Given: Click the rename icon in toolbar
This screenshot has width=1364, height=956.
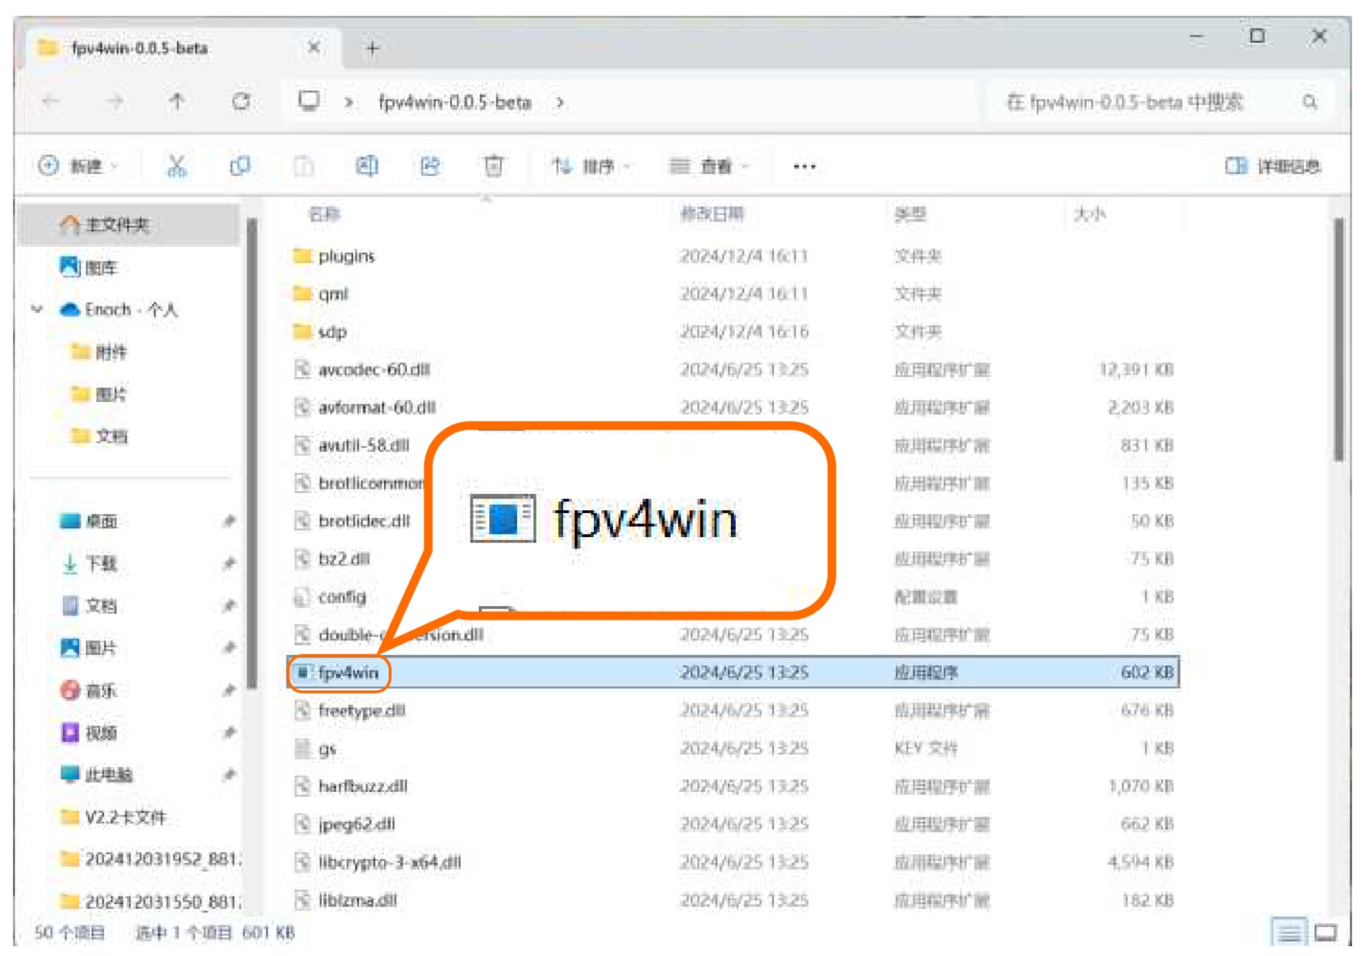Looking at the screenshot, I should (366, 165).
